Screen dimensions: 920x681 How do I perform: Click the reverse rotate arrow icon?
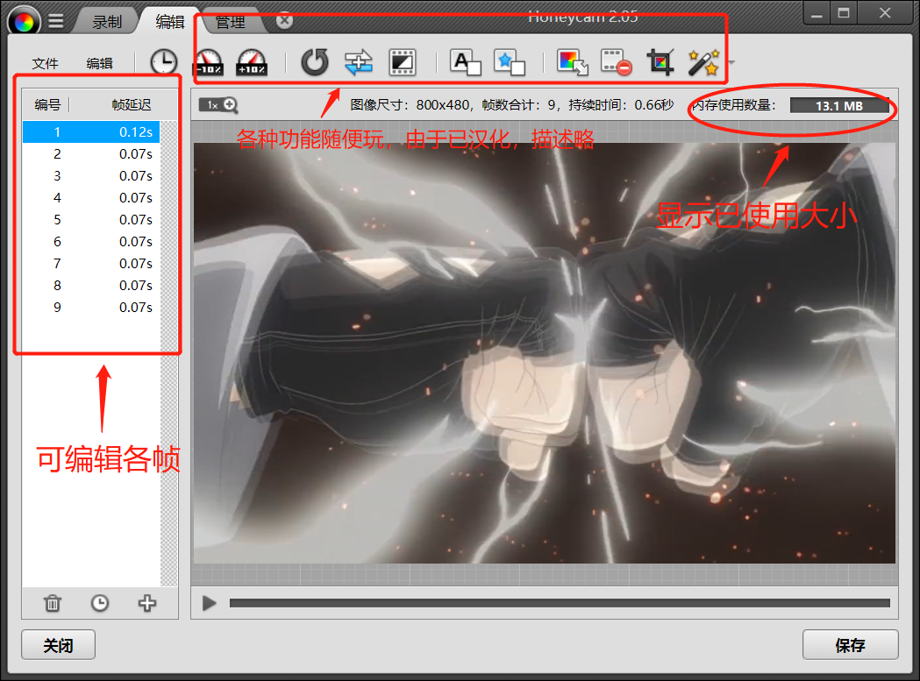[x=315, y=62]
